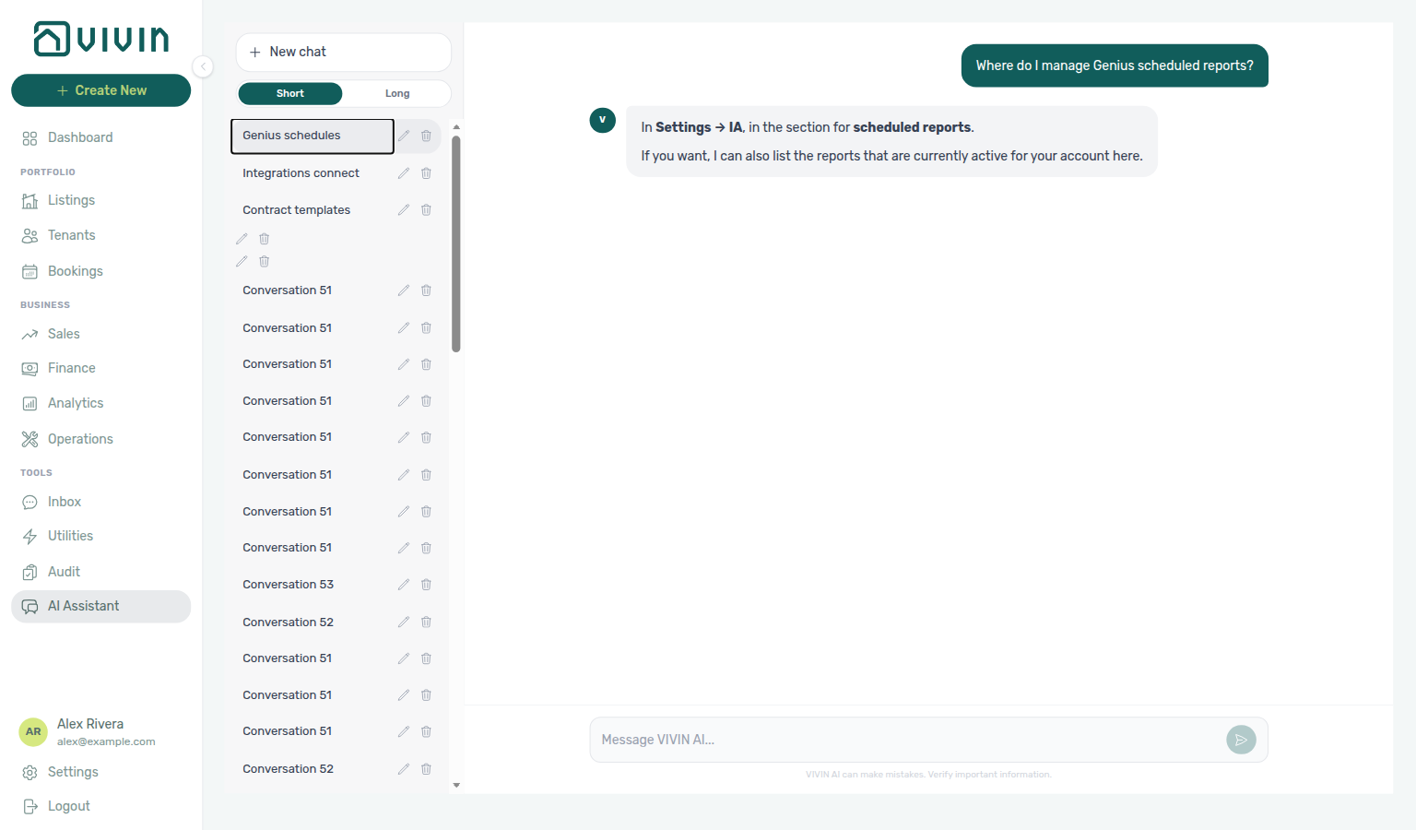Screen dimensions: 1416x830
Task: Delete the last Conversation 52 chat
Action: click(x=426, y=769)
